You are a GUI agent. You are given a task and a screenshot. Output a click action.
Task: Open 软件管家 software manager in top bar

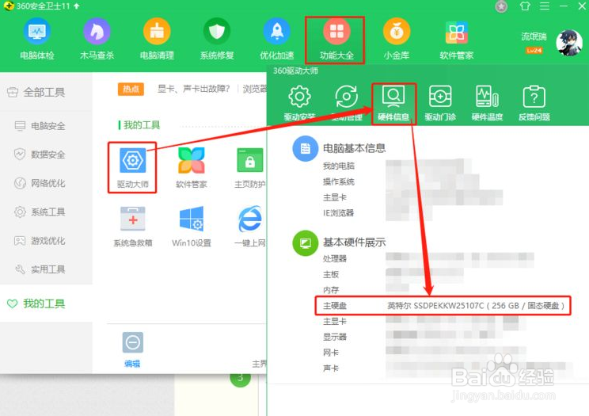click(457, 39)
